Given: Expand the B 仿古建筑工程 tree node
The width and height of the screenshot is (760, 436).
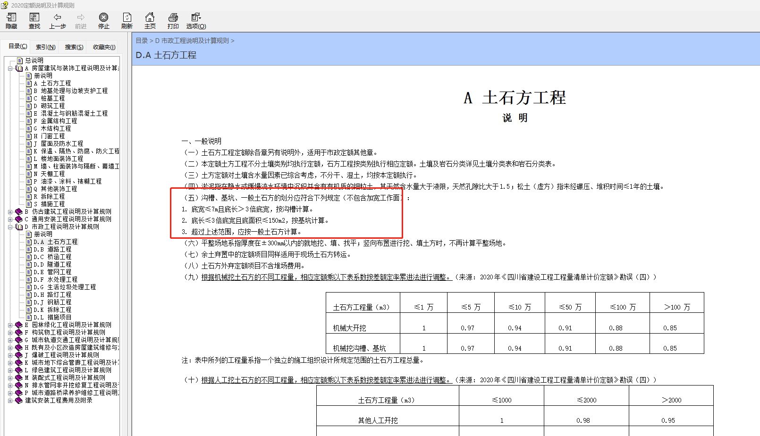Looking at the screenshot, I should (x=10, y=212).
